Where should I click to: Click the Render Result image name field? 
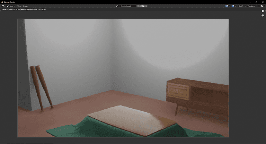pos(128,6)
